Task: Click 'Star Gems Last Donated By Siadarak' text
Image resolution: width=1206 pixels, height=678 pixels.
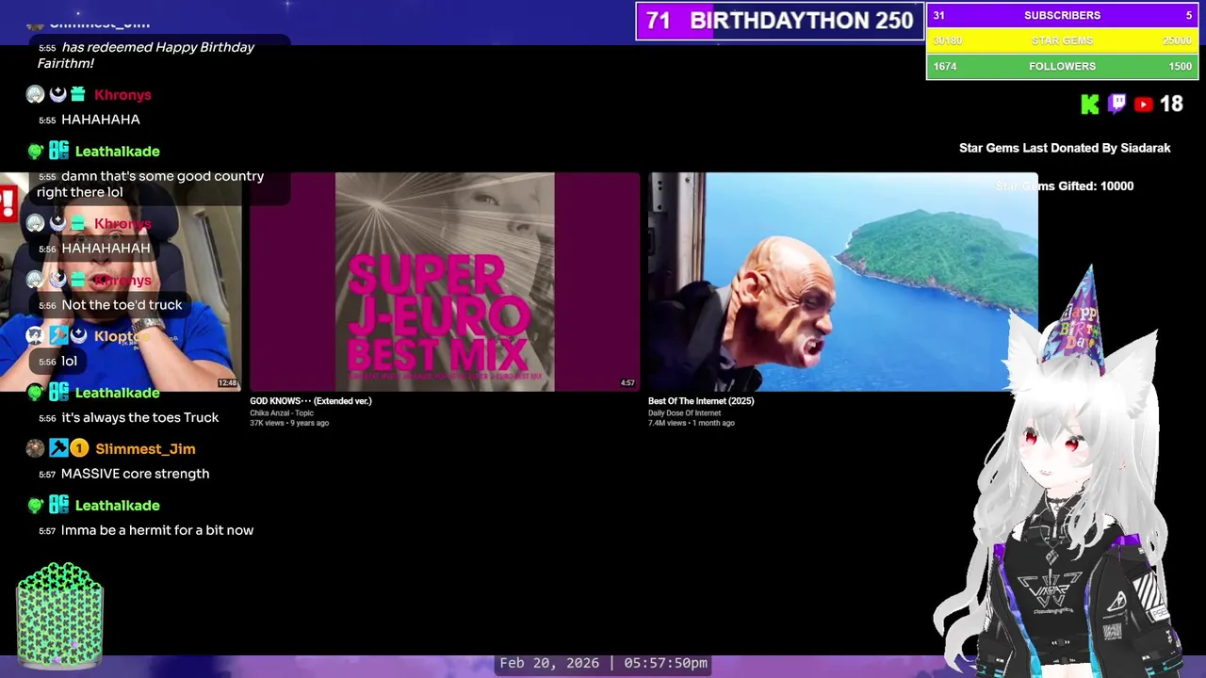Action: pyautogui.click(x=1065, y=148)
